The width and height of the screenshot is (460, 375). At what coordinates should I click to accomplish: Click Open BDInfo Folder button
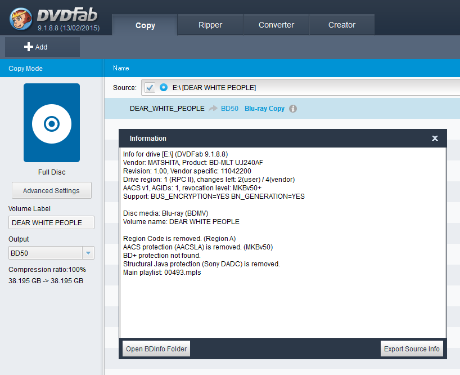click(x=156, y=349)
